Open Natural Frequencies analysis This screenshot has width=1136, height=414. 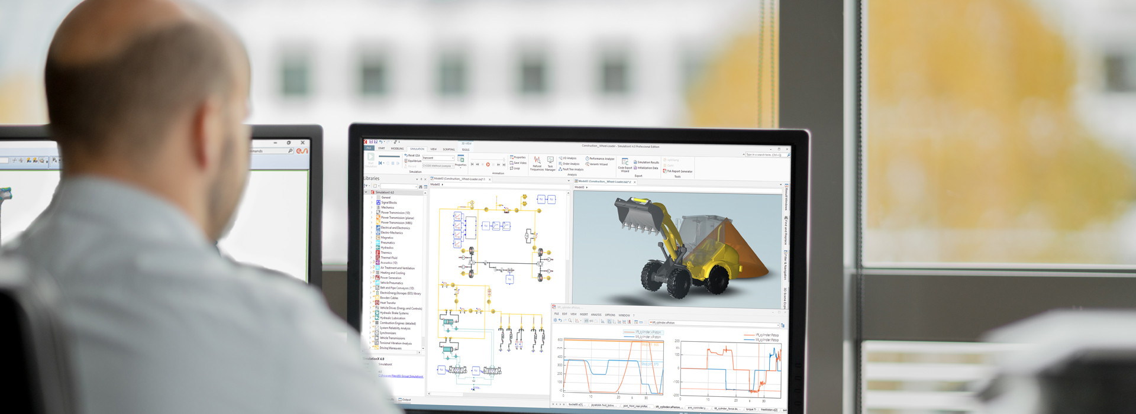click(537, 164)
